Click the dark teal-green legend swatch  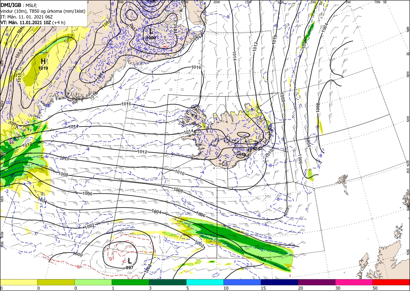coord(168,282)
